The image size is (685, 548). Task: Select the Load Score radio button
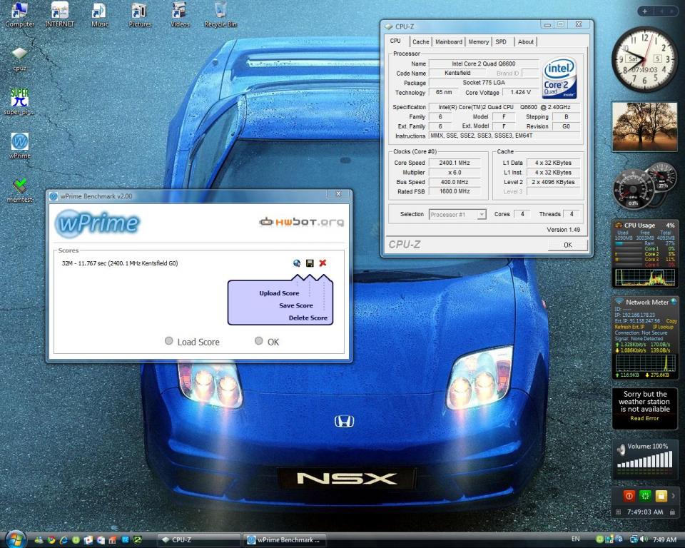(169, 341)
